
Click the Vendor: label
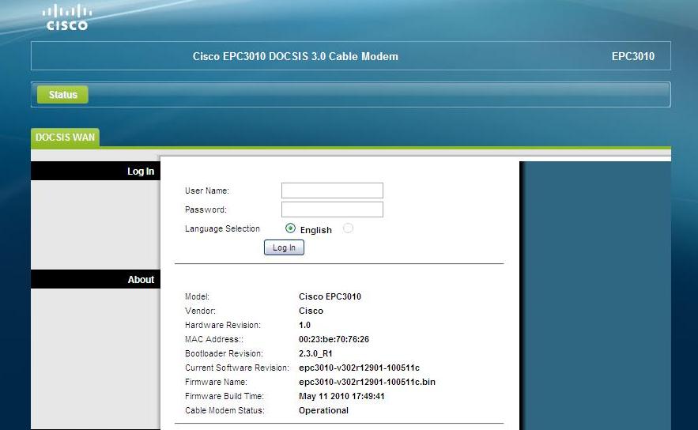click(x=200, y=311)
